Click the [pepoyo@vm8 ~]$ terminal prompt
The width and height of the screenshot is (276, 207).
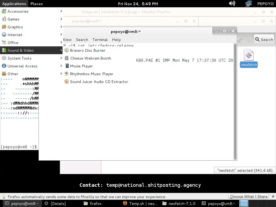[19, 147]
